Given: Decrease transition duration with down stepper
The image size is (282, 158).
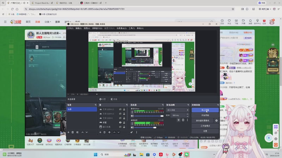Looking at the screenshot, I should 188,117.
